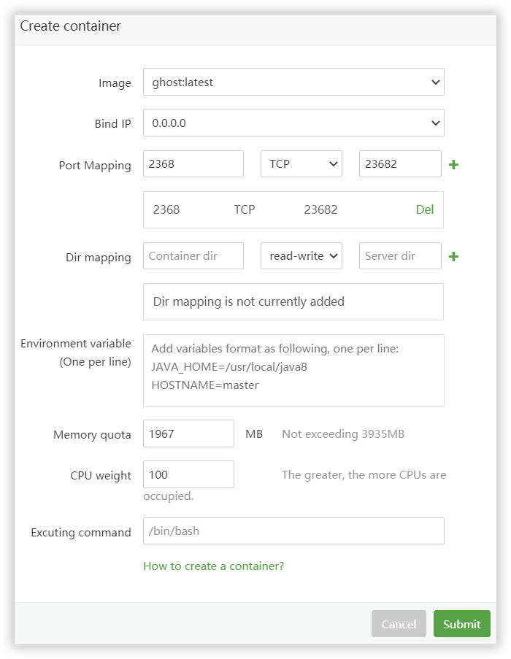Focus the Container dir input field
511x659 pixels.
click(193, 256)
